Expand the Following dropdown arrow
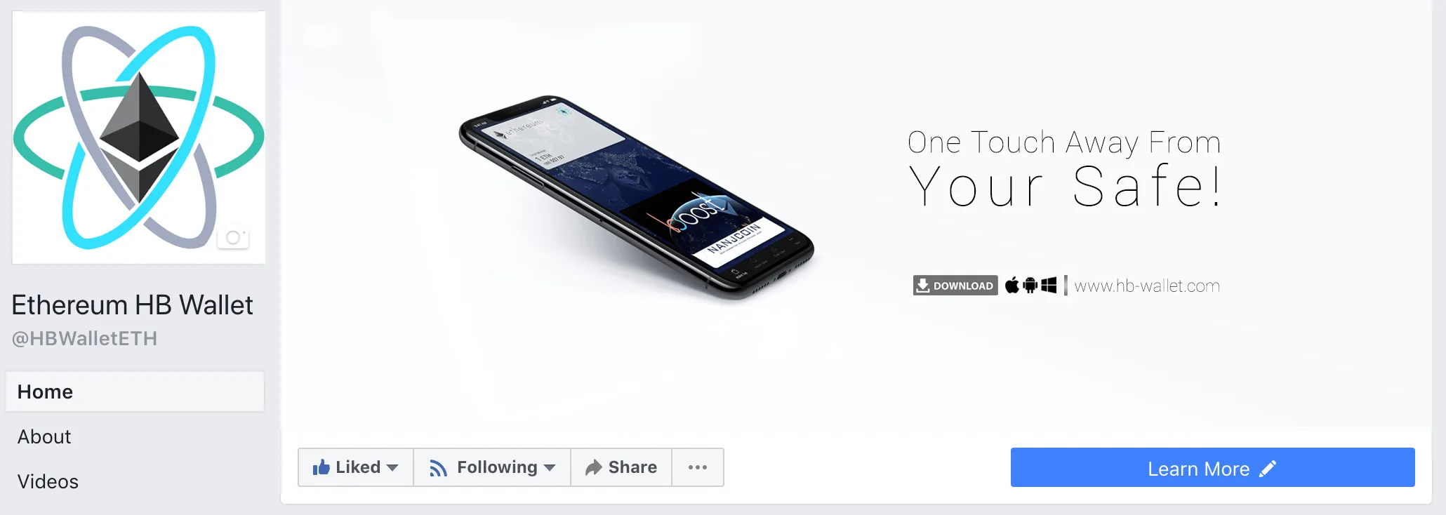Viewport: 1446px width, 515px height. [550, 468]
